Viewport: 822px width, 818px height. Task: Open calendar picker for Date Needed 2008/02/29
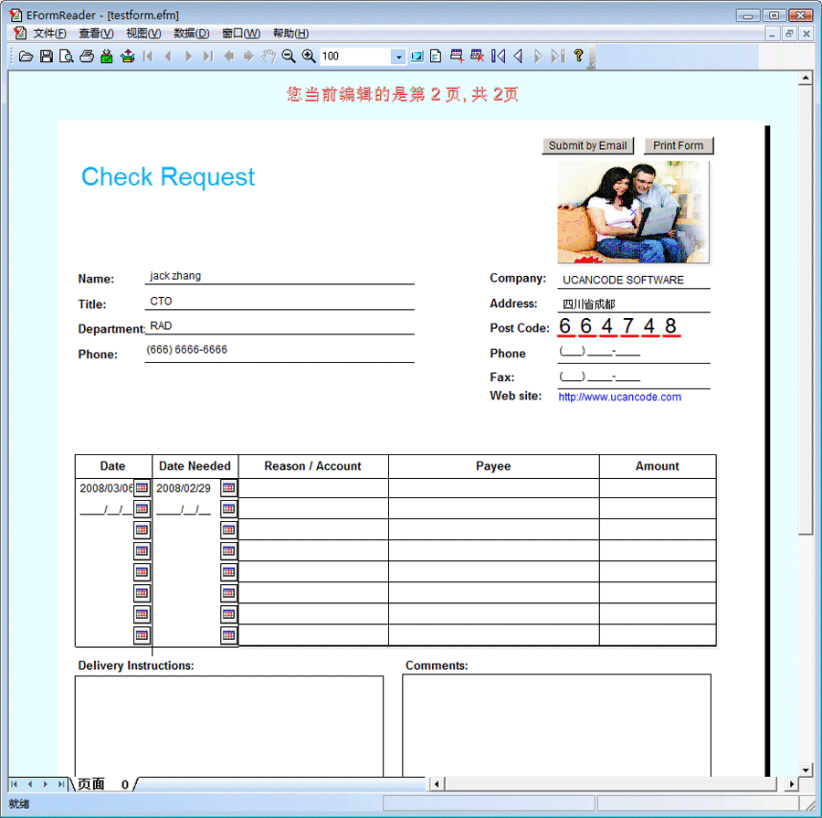pyautogui.click(x=228, y=488)
